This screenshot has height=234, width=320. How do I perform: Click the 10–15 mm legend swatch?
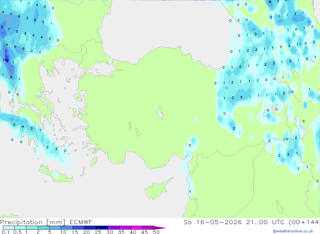click(67, 228)
